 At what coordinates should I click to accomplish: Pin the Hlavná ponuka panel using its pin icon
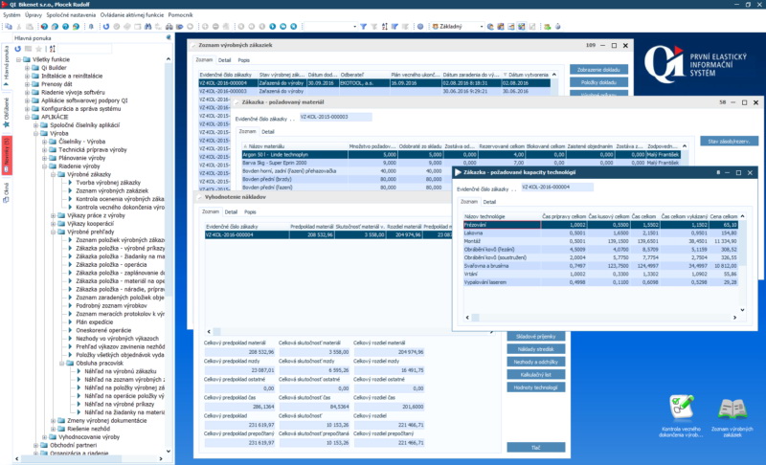pyautogui.click(x=169, y=37)
